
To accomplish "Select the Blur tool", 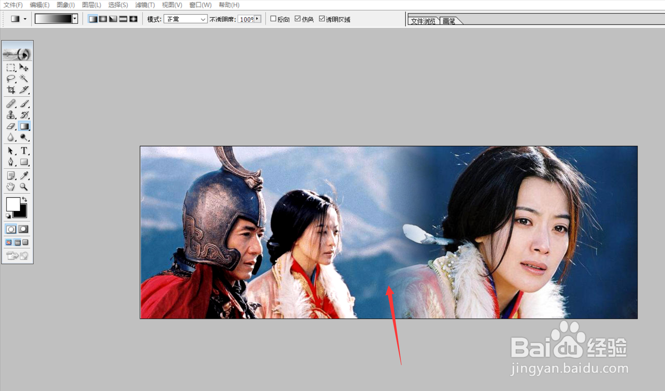I will point(11,138).
